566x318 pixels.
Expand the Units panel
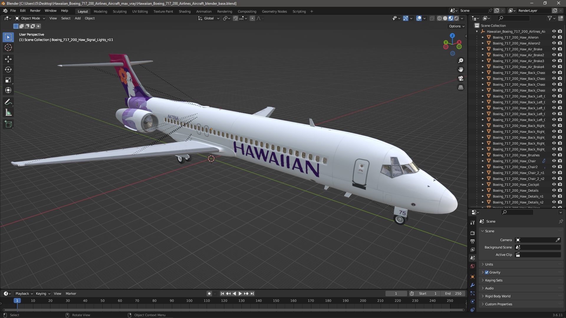coord(489,264)
